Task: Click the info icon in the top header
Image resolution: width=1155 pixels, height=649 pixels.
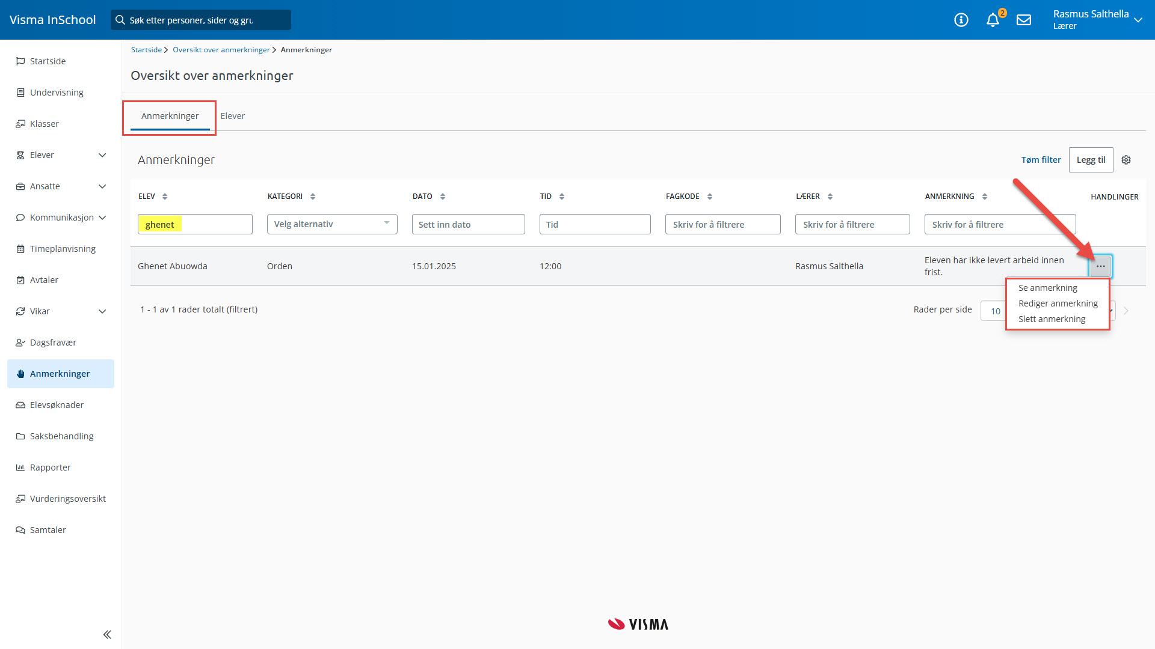Action: pos(961,20)
